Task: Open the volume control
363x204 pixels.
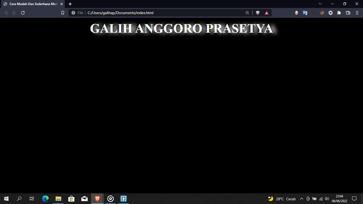Action: coord(327,199)
